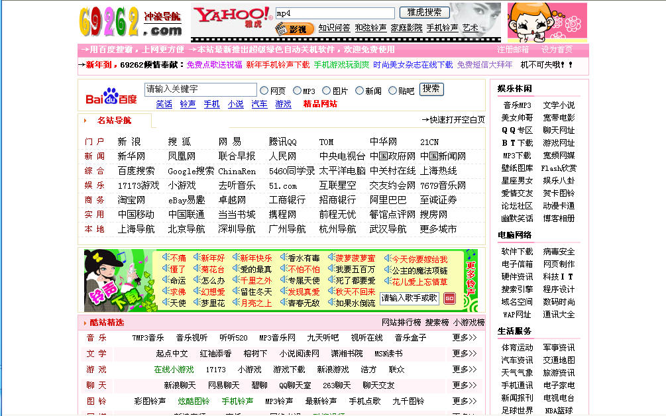Expand 更多>> in the 音乐 row

(465, 338)
